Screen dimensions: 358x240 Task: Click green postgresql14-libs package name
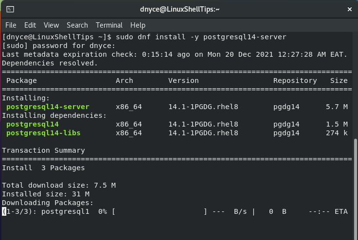43,133
